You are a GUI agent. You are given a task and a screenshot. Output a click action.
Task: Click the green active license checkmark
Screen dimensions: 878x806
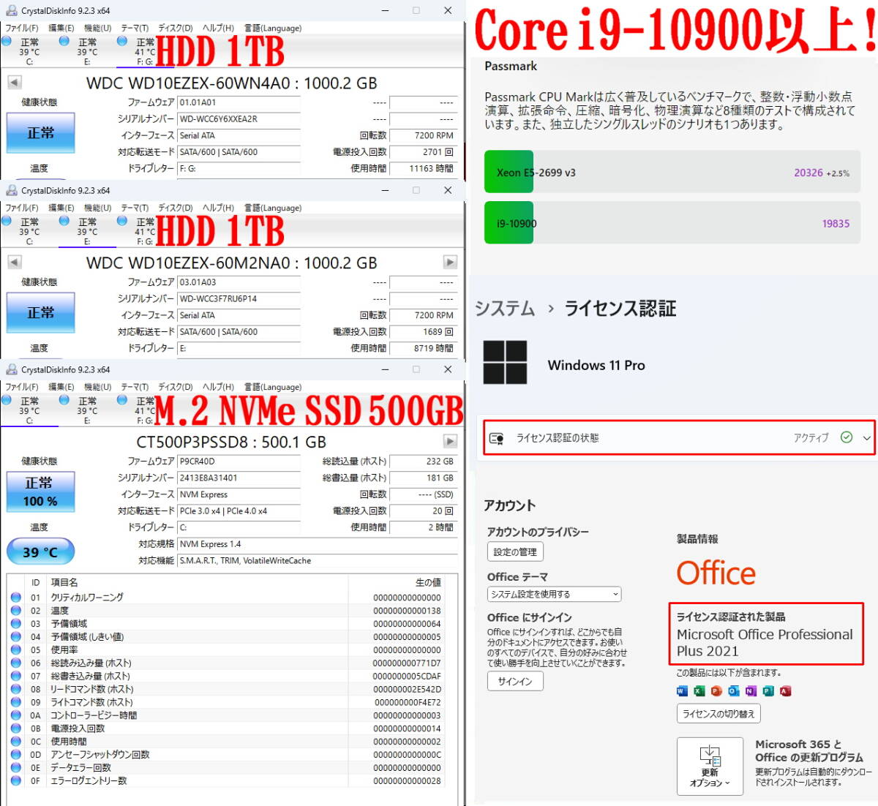847,437
